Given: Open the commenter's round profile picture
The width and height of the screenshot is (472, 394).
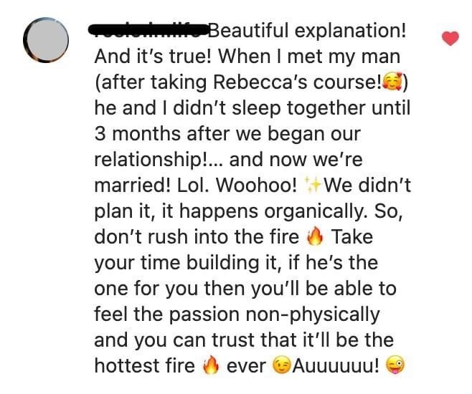Looking at the screenshot, I should point(46,40).
